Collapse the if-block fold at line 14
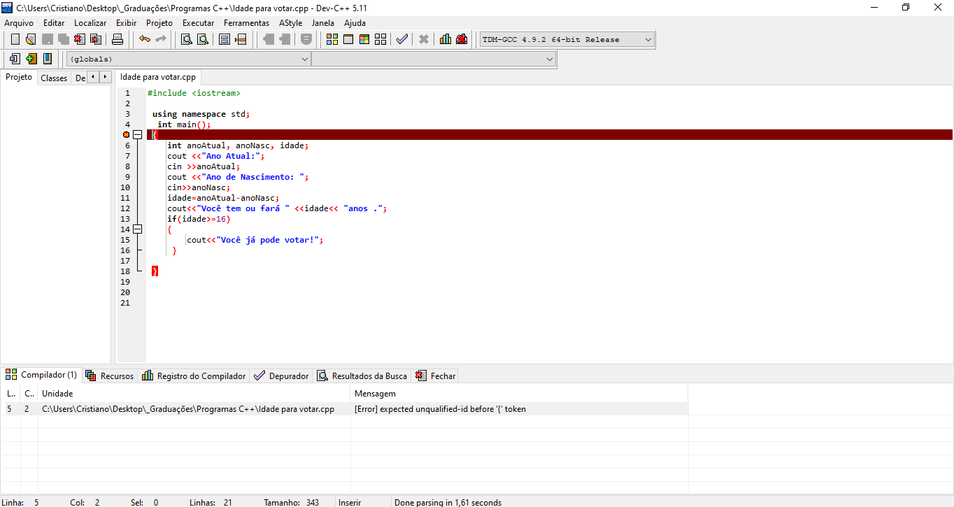 (137, 229)
